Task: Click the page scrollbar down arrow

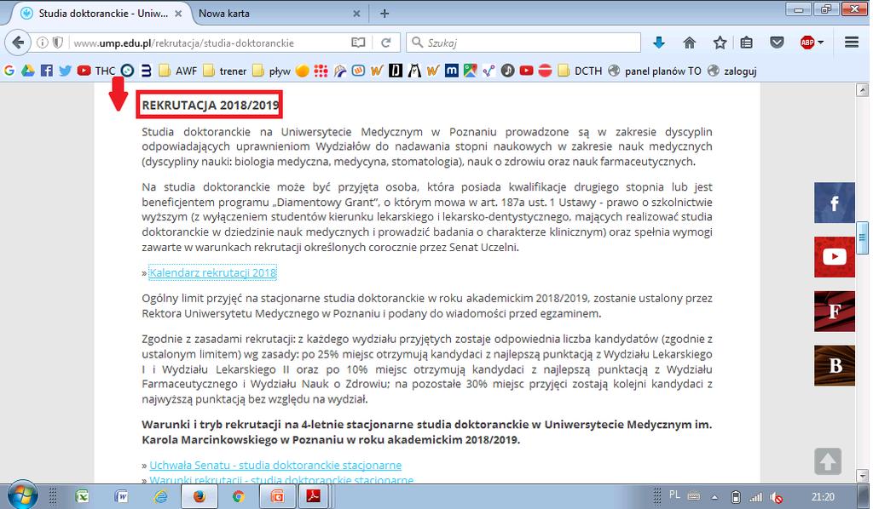Action: (x=862, y=476)
